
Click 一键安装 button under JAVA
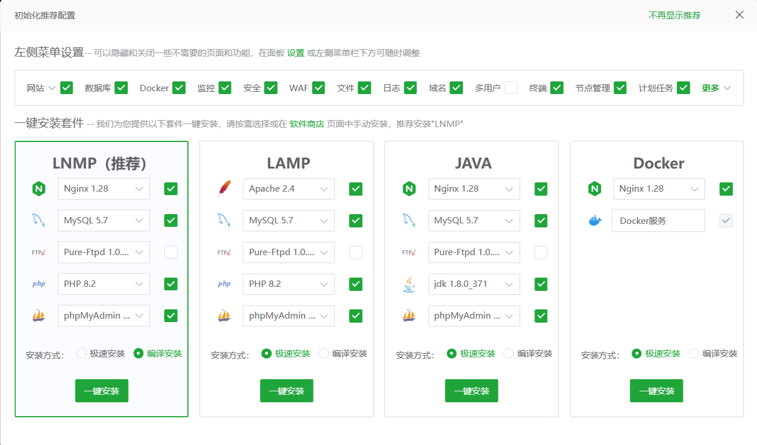[x=472, y=391]
